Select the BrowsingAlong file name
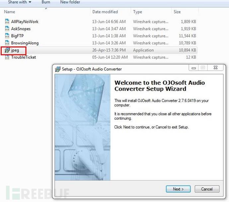229x202 pixels. [x=25, y=43]
